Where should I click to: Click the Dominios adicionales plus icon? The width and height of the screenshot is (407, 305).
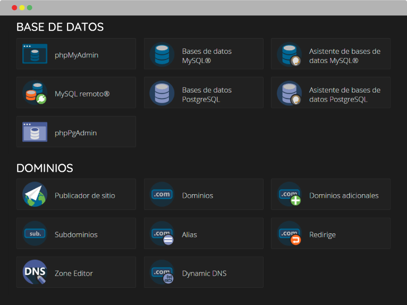289,194
